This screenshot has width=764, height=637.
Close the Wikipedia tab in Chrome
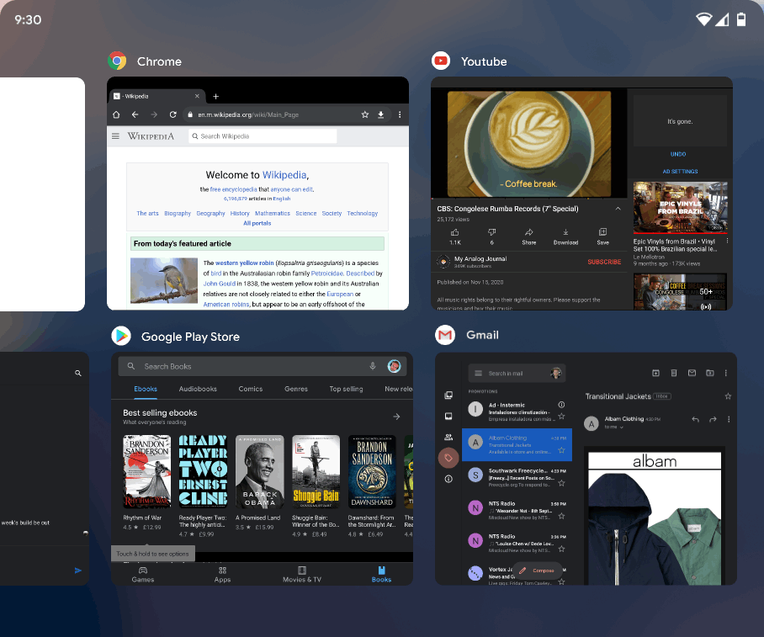point(197,96)
